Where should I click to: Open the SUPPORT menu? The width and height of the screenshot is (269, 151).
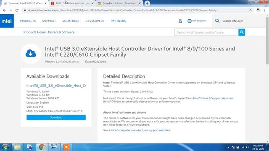[49, 21]
